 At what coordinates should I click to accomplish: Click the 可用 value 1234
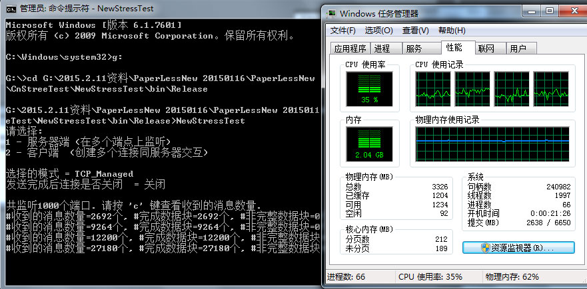click(x=440, y=205)
